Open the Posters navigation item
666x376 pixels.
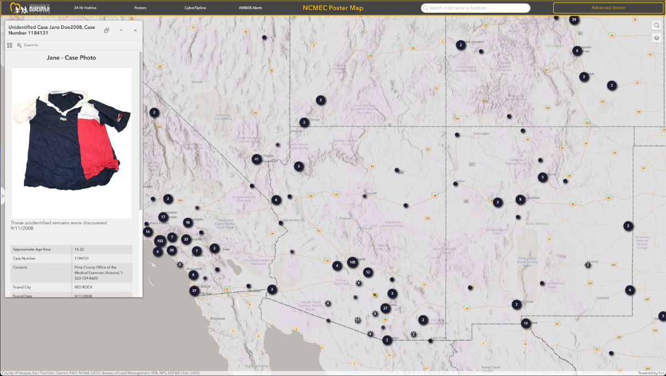140,8
